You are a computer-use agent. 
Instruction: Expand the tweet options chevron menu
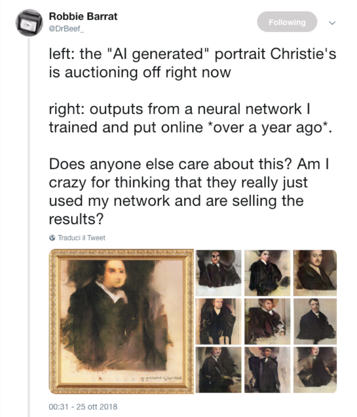pos(333,22)
